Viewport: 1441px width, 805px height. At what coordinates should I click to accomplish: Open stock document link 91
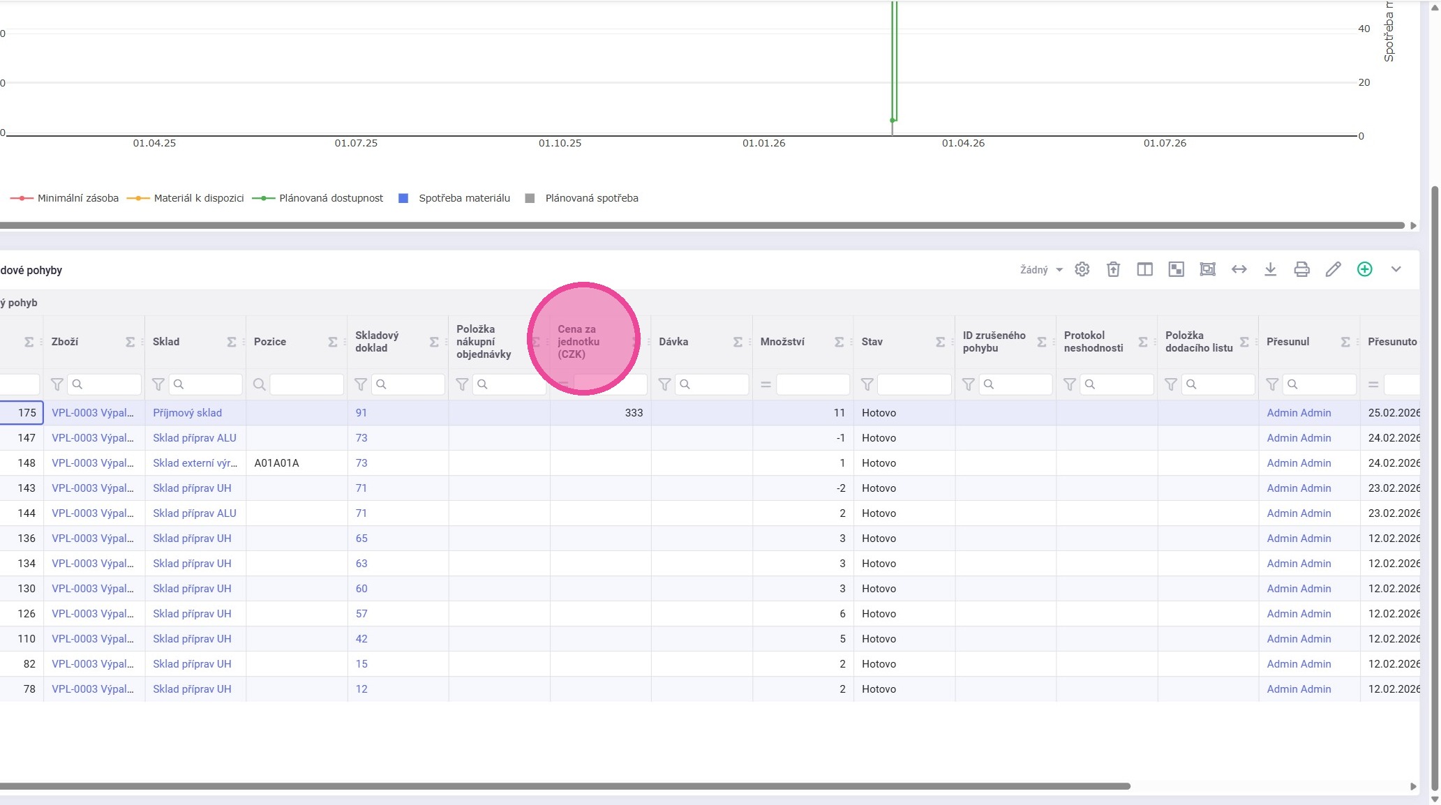point(361,413)
